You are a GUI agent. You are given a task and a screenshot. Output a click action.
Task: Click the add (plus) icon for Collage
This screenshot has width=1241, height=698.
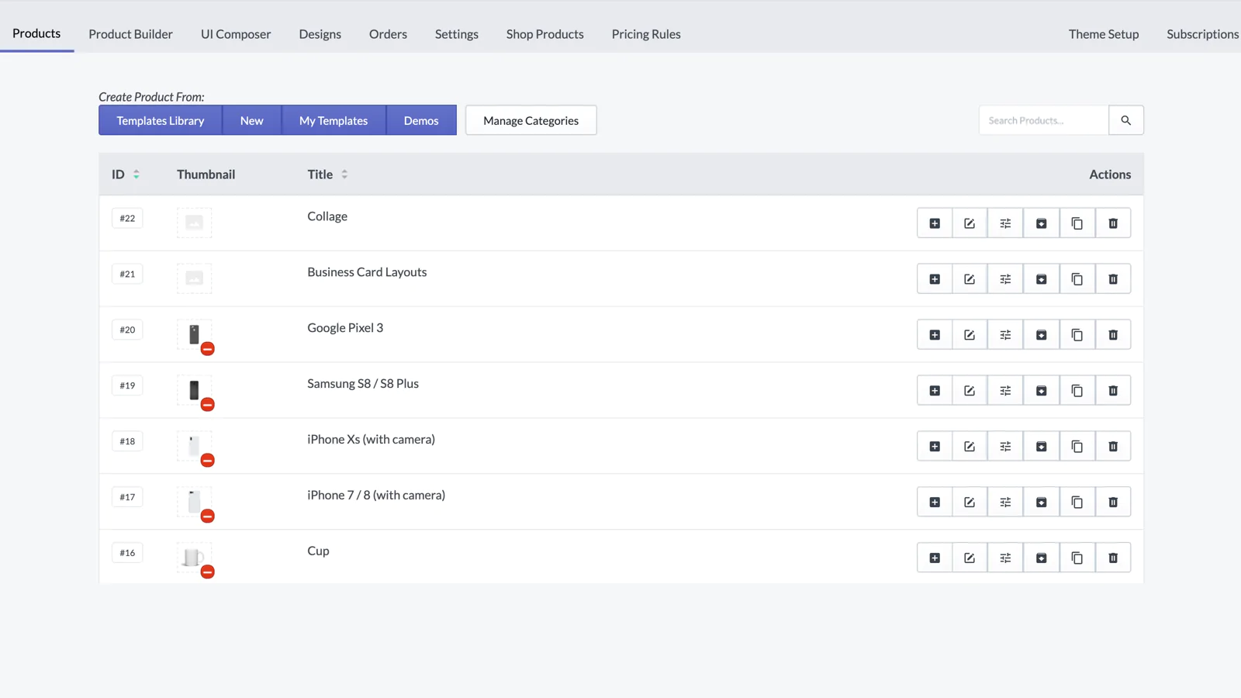935,223
